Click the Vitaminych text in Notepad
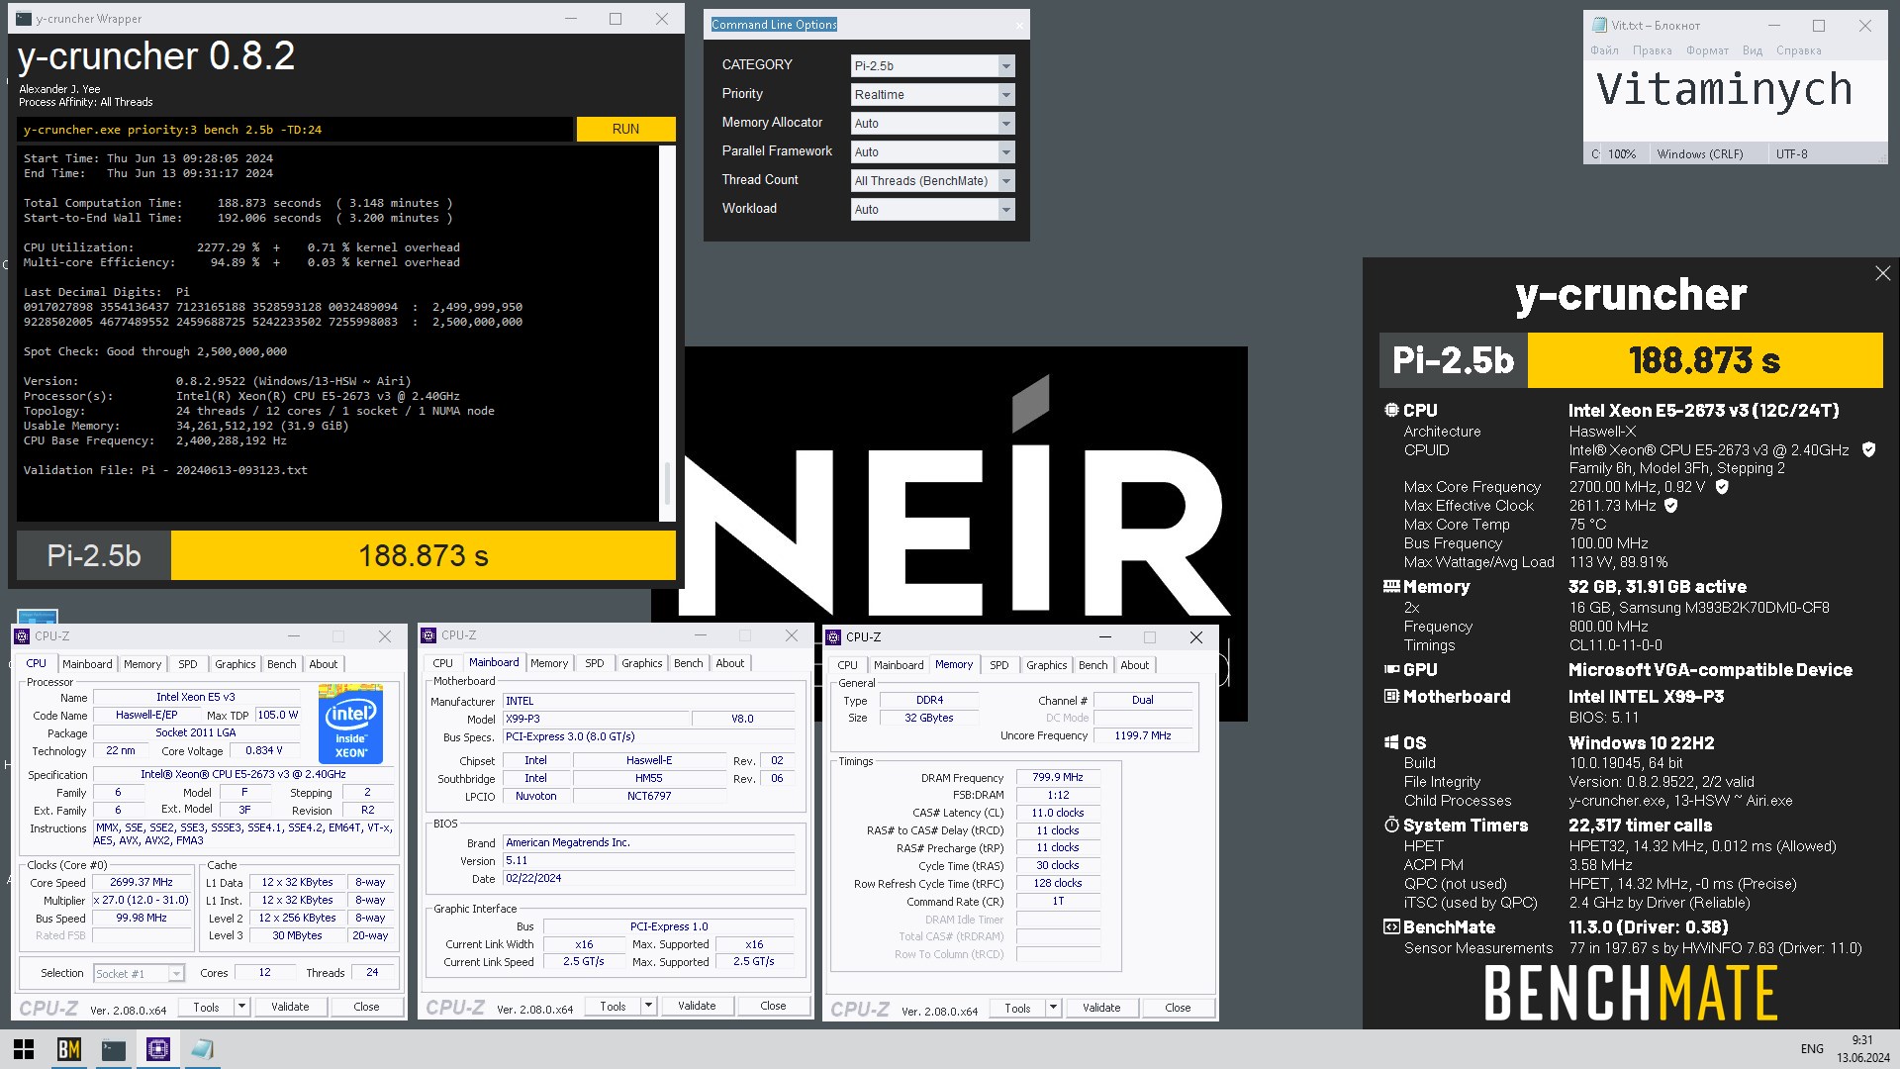Image resolution: width=1900 pixels, height=1069 pixels. (x=1724, y=90)
